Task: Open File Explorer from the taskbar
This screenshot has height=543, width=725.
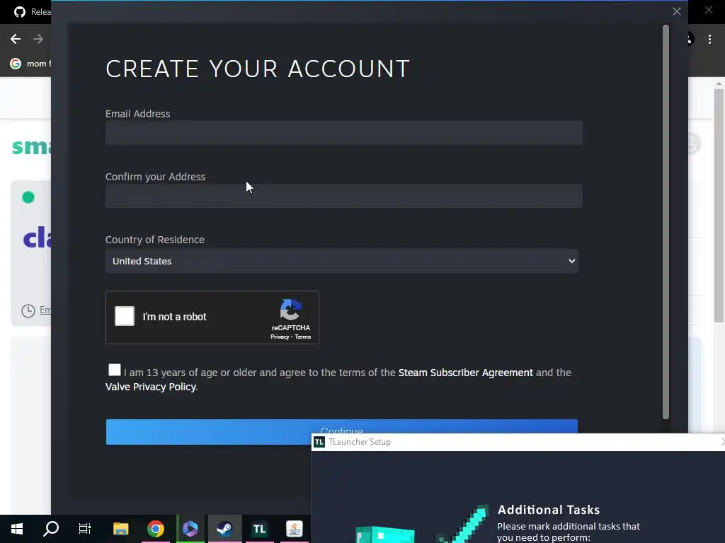Action: pos(120,529)
